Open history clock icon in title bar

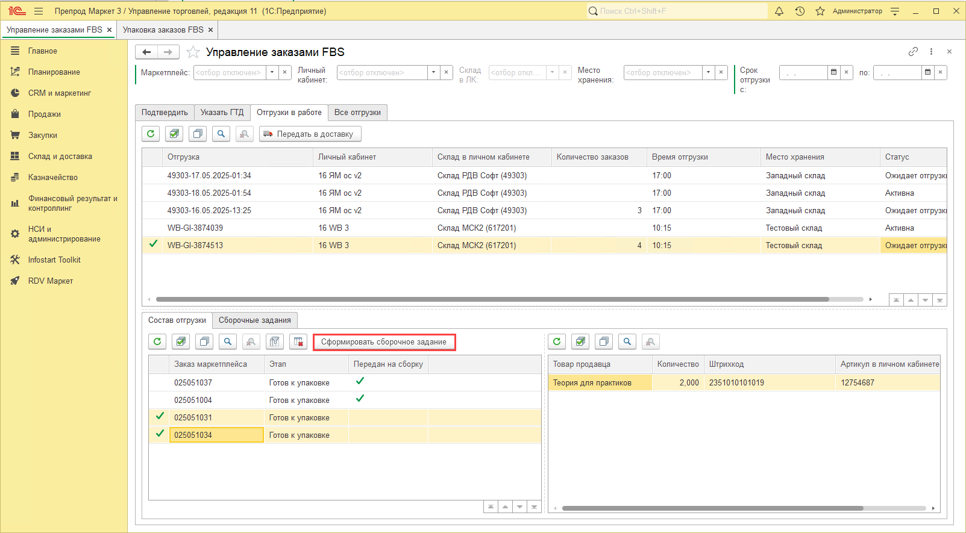[x=800, y=11]
